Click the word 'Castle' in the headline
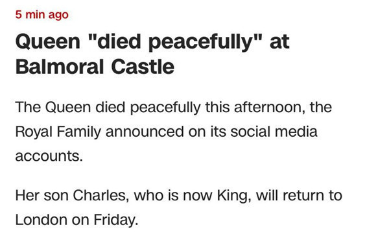This screenshot has height=236, width=389. (143, 67)
